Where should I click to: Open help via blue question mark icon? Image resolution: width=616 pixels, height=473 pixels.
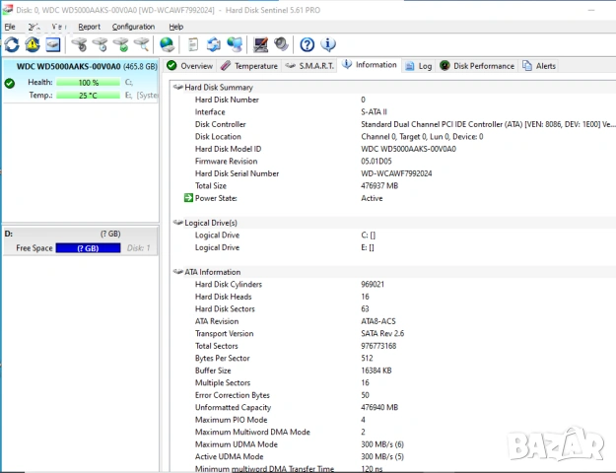point(308,44)
